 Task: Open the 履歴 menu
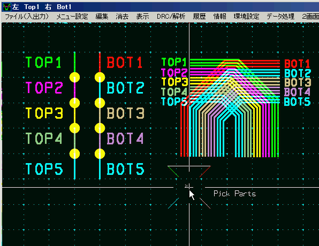[x=199, y=17]
